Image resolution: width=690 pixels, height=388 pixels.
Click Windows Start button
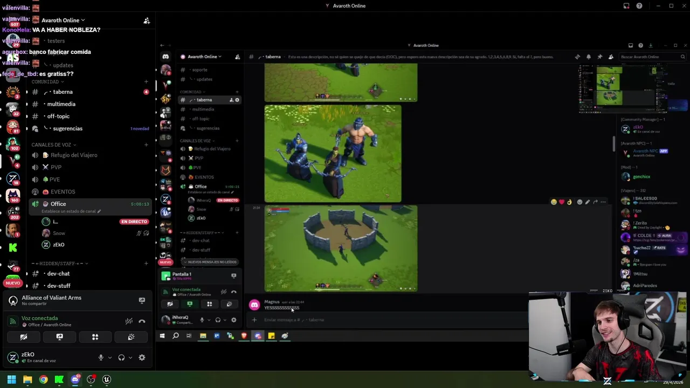tap(11, 379)
